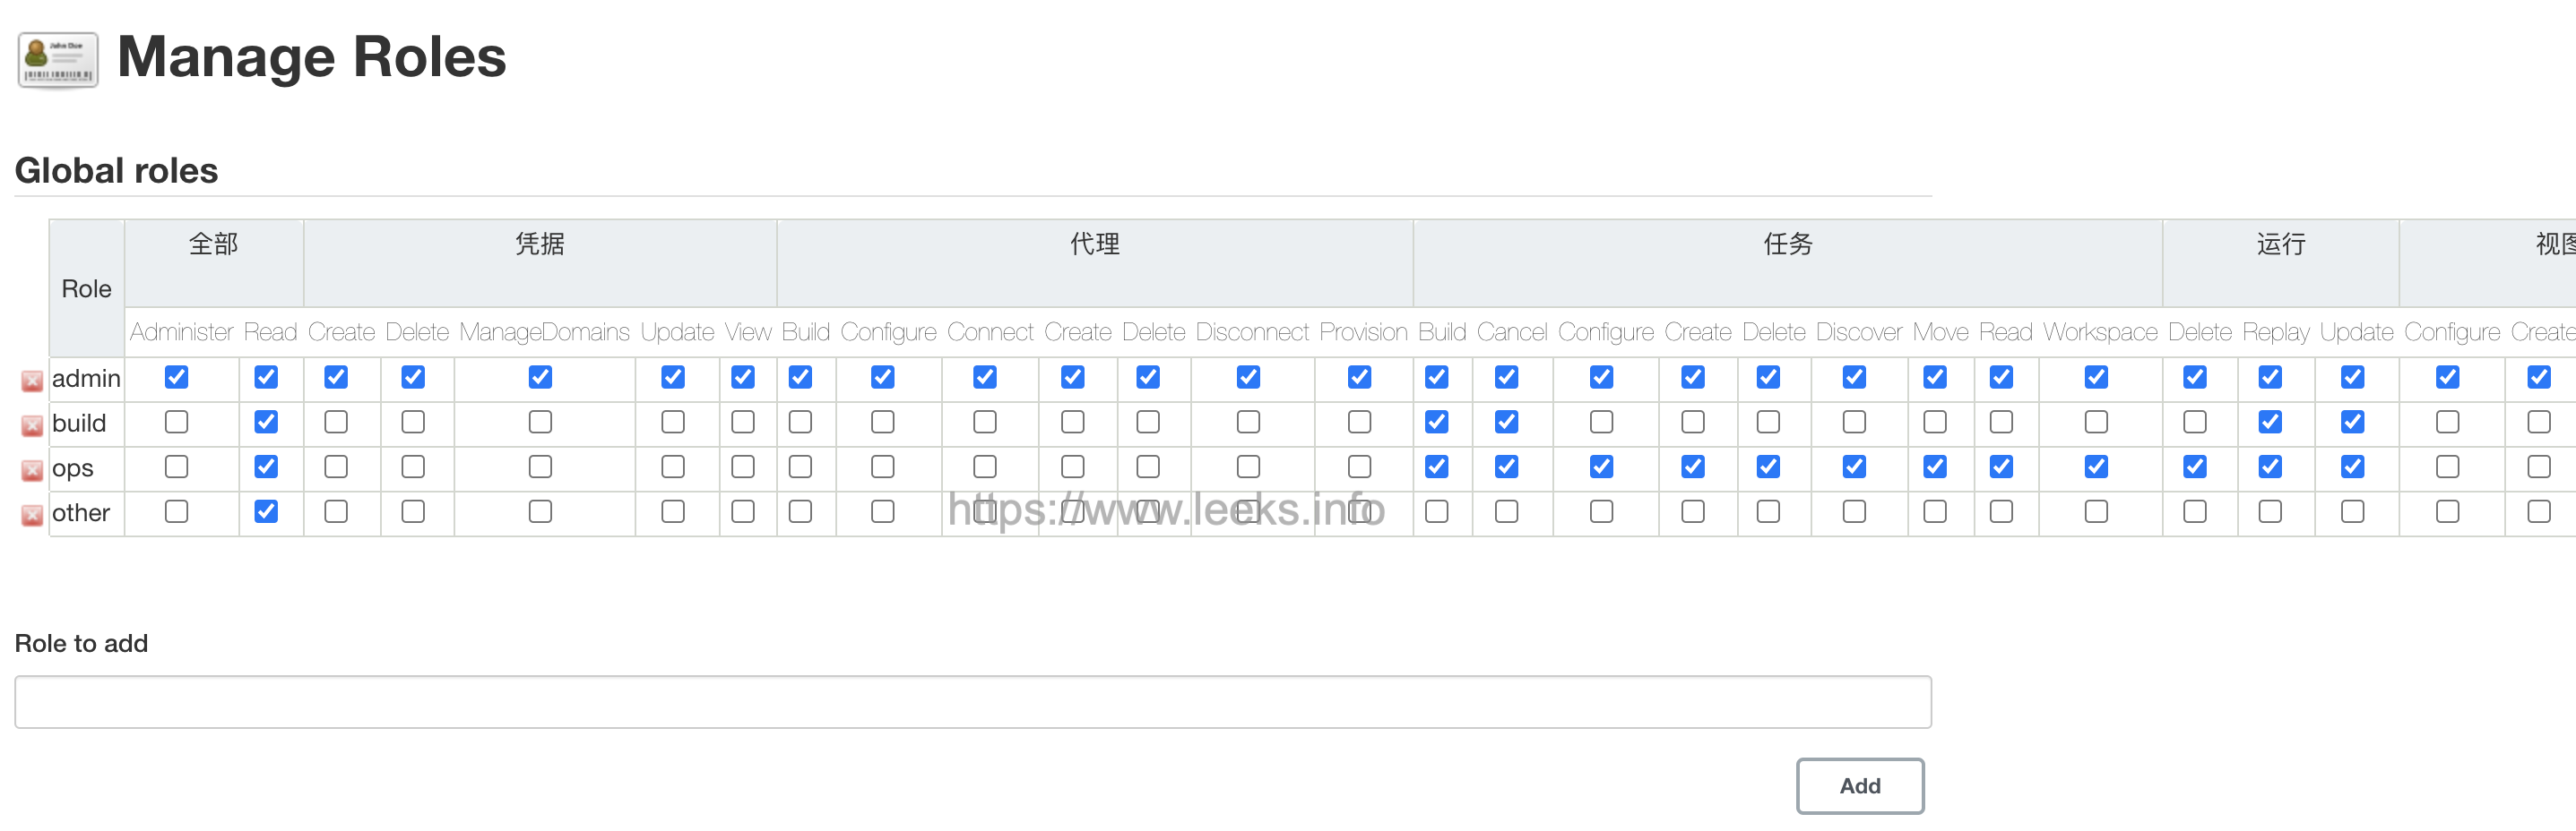Delete the admin role with red X icon
The height and width of the screenshot is (831, 2576).
tap(32, 381)
